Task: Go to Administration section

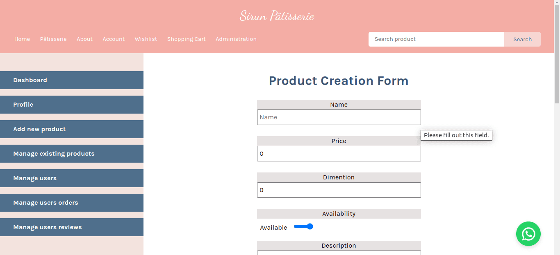Action: (236, 39)
